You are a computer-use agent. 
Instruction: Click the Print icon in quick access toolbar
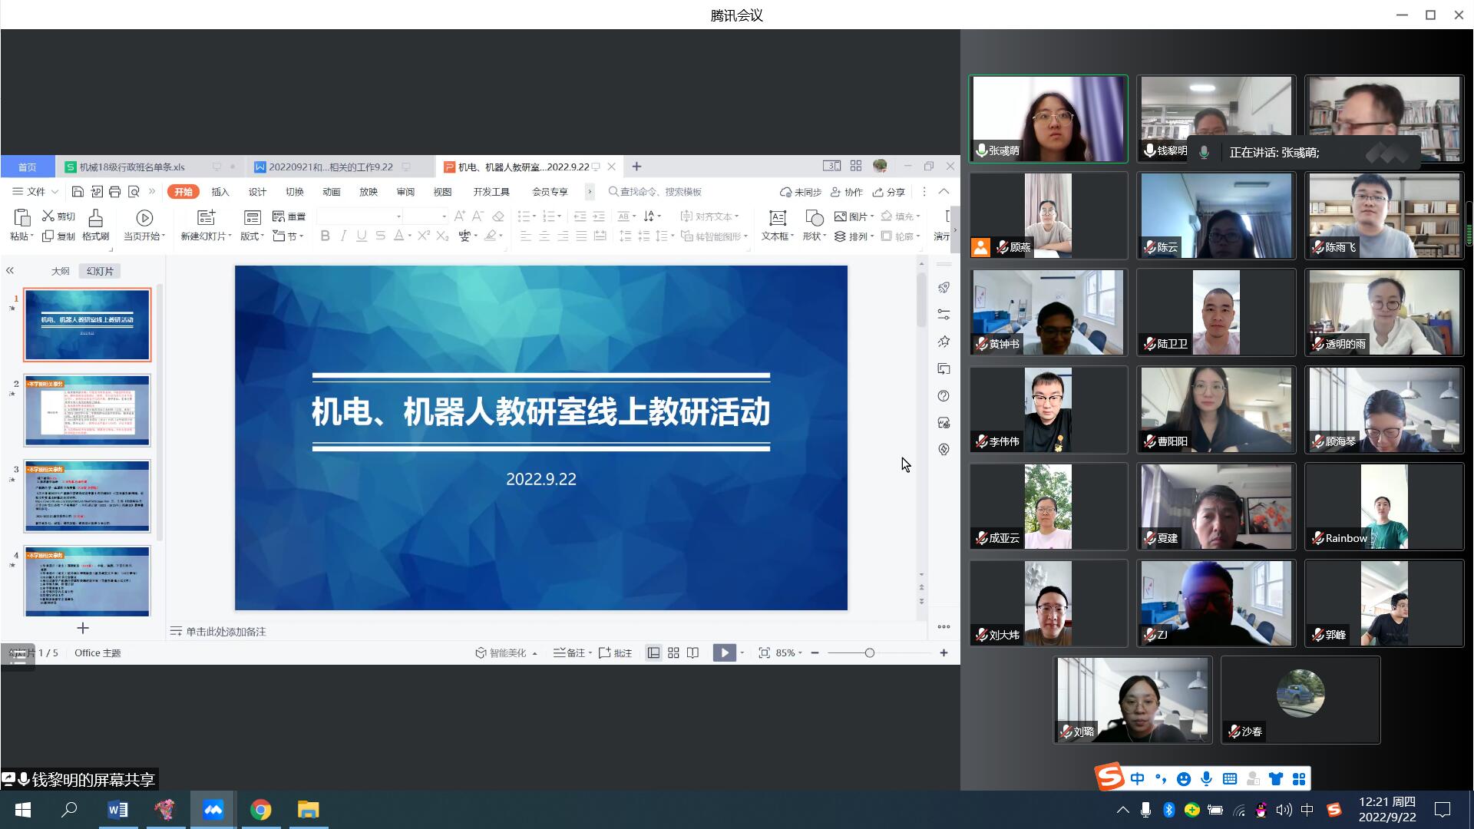(114, 192)
